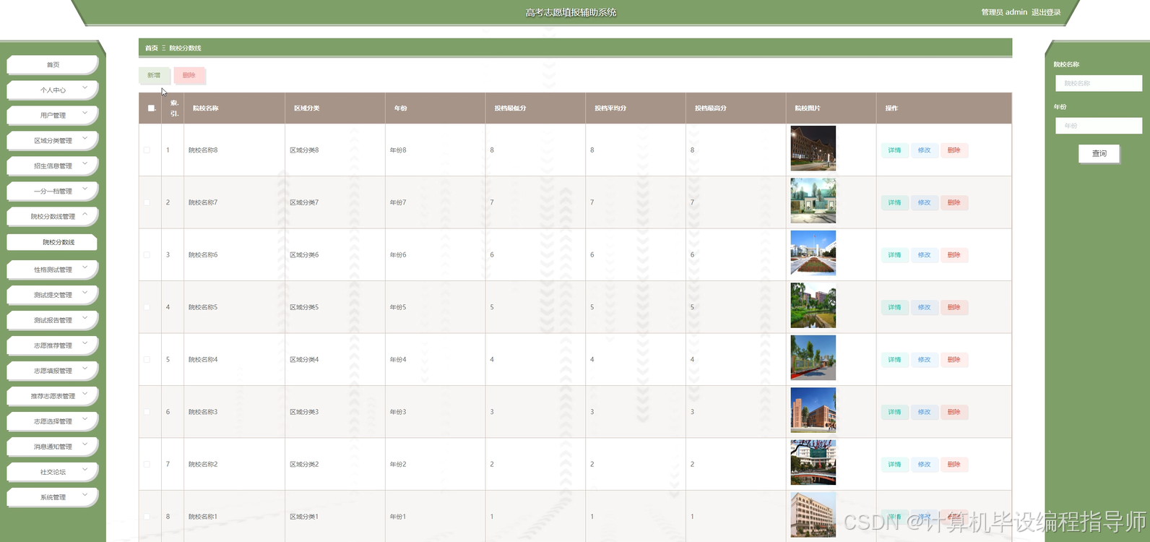This screenshot has height=542, width=1150.
Task: Click 退出登录 in the header
Action: (x=1046, y=12)
